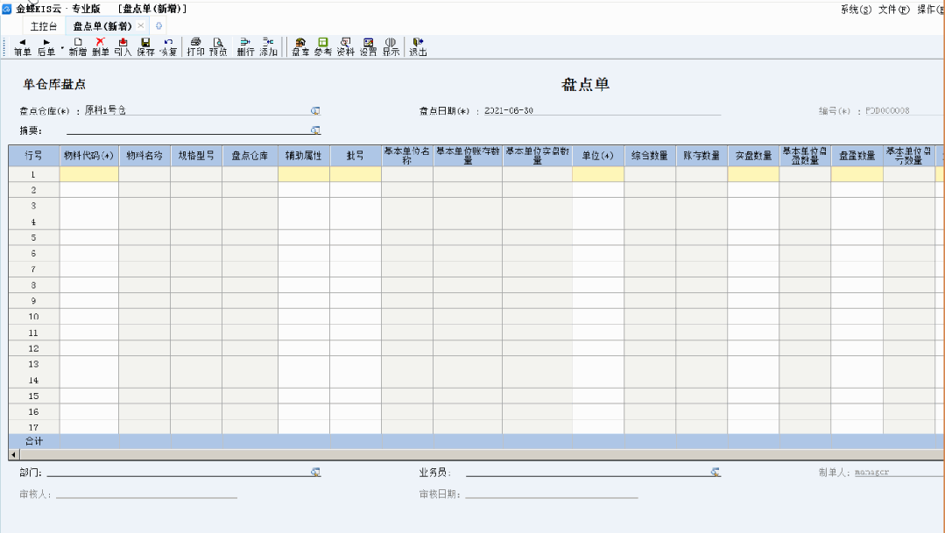The height and width of the screenshot is (533, 945).
Task: Exit the form via the 退出 icon
Action: point(418,46)
